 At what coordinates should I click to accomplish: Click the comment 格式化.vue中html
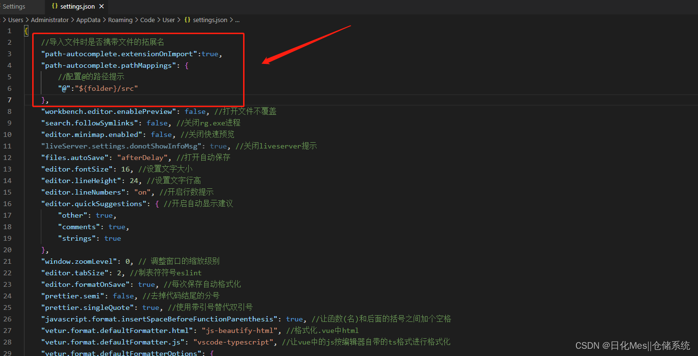322,331
